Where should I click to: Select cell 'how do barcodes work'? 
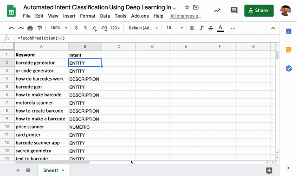coord(41,79)
